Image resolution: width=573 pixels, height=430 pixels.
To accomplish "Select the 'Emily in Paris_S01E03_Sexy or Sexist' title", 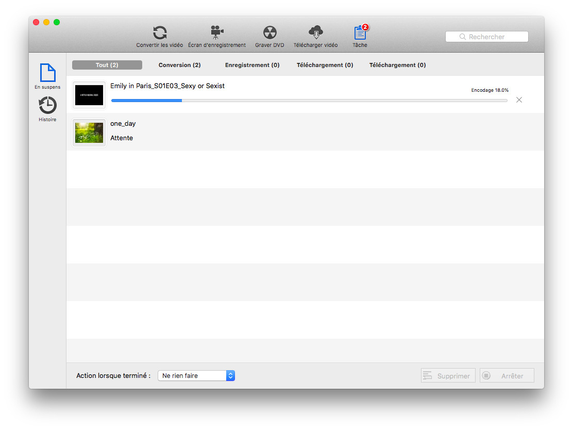I will tap(167, 86).
